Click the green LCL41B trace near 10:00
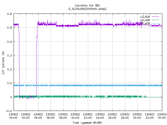The height and width of the screenshot is (125, 167). click(x=75, y=96)
